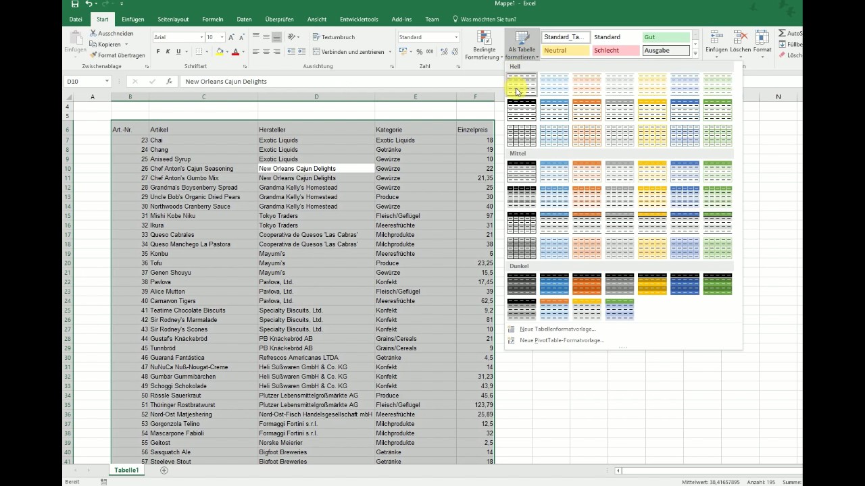Switch to the Überprüfen ribbon tab
The width and height of the screenshot is (865, 486).
click(x=279, y=20)
